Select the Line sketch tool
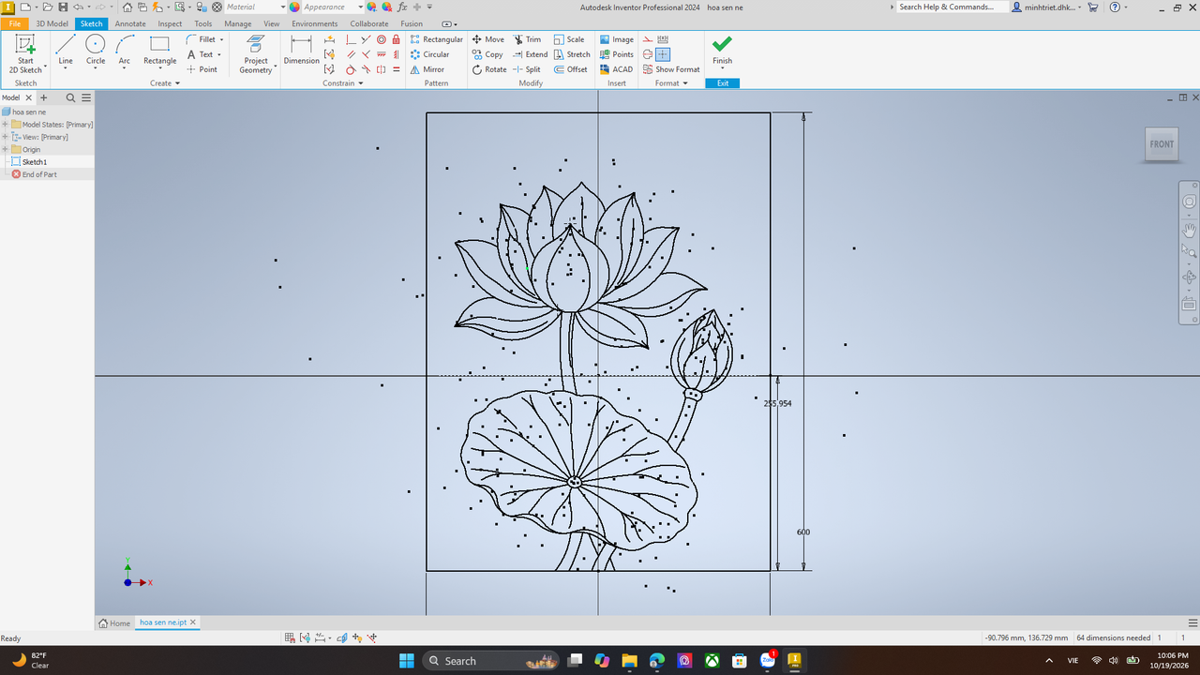 [66, 51]
